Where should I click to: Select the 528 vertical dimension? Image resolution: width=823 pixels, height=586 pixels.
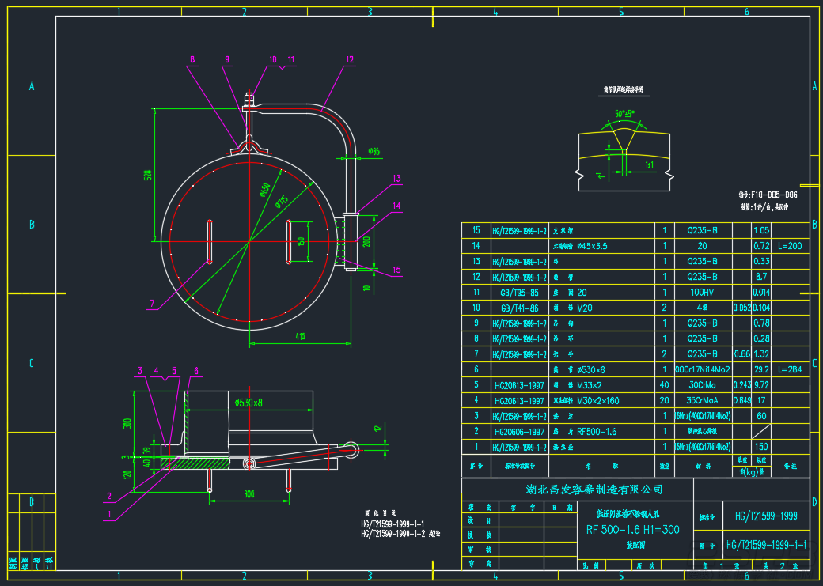147,176
